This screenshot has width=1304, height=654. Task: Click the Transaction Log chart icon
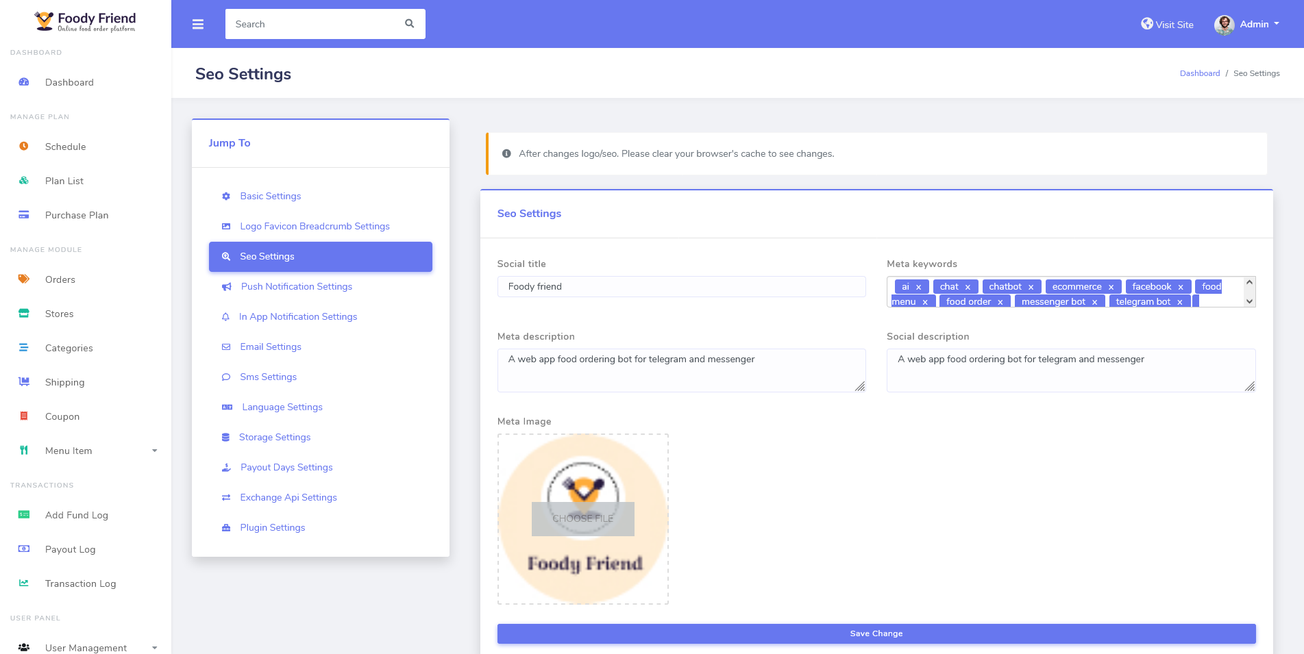[x=24, y=583]
